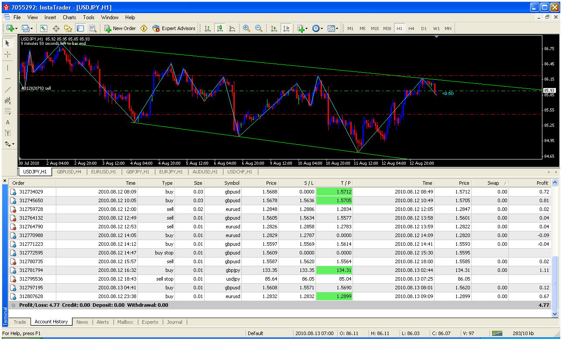Expand the Indicators list dropdown
Viewport: 562px width, 339px height.
tap(302, 28)
